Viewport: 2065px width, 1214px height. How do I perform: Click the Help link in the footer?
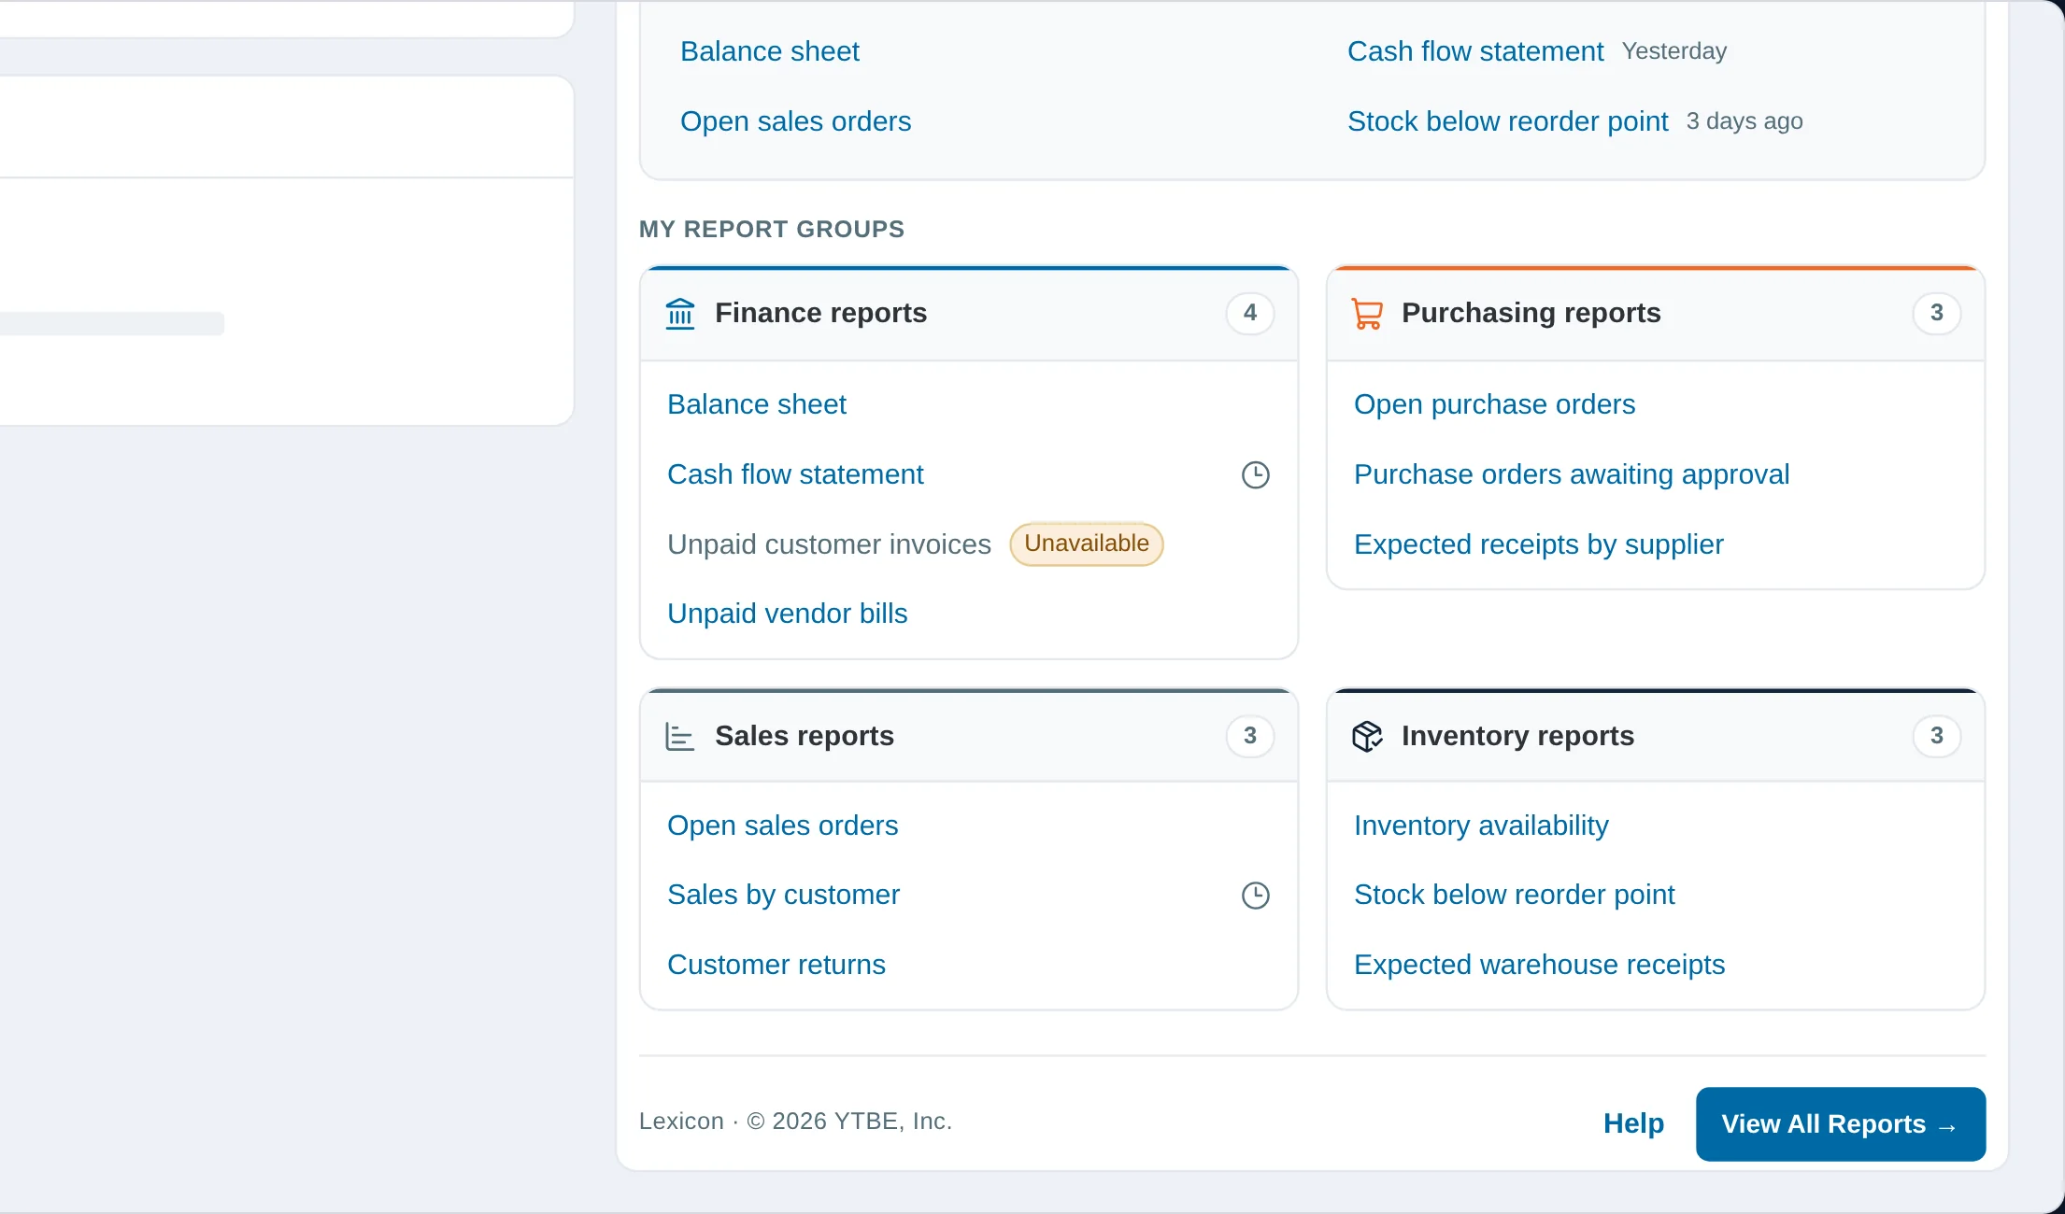click(1633, 1123)
